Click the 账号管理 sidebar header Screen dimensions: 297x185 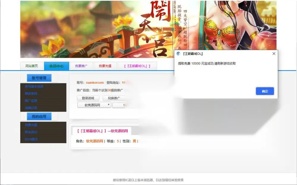click(39, 78)
